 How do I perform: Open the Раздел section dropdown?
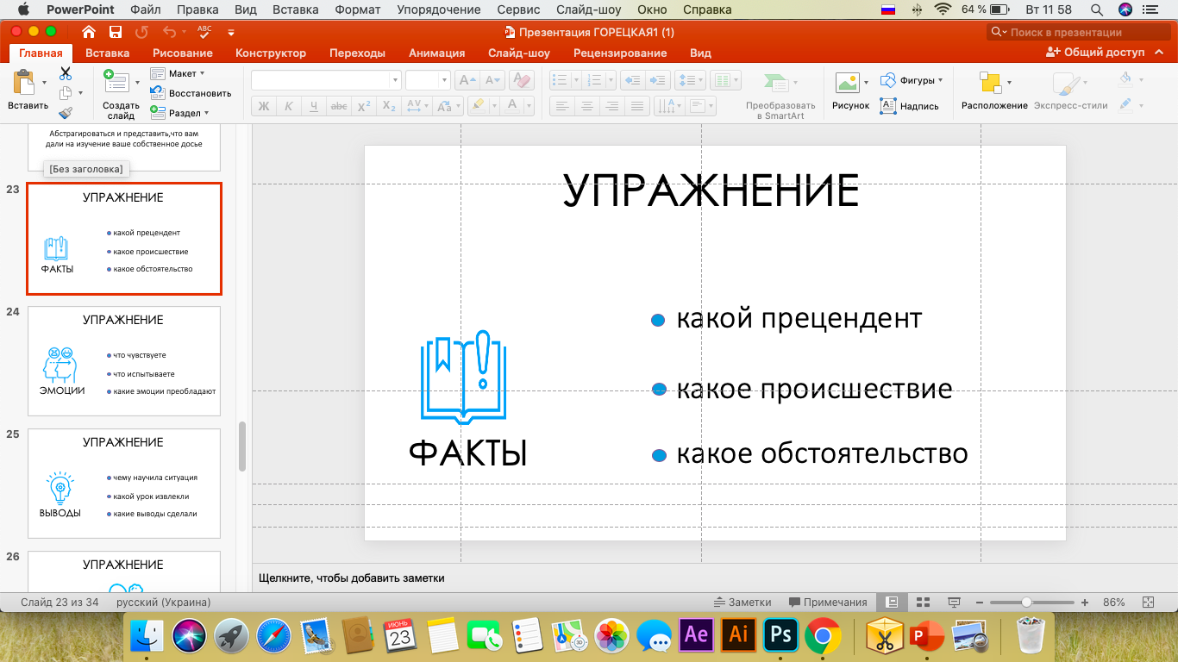(x=179, y=113)
